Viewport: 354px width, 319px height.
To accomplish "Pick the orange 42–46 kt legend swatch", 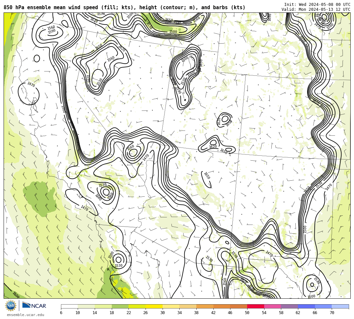I will [x=222, y=306].
